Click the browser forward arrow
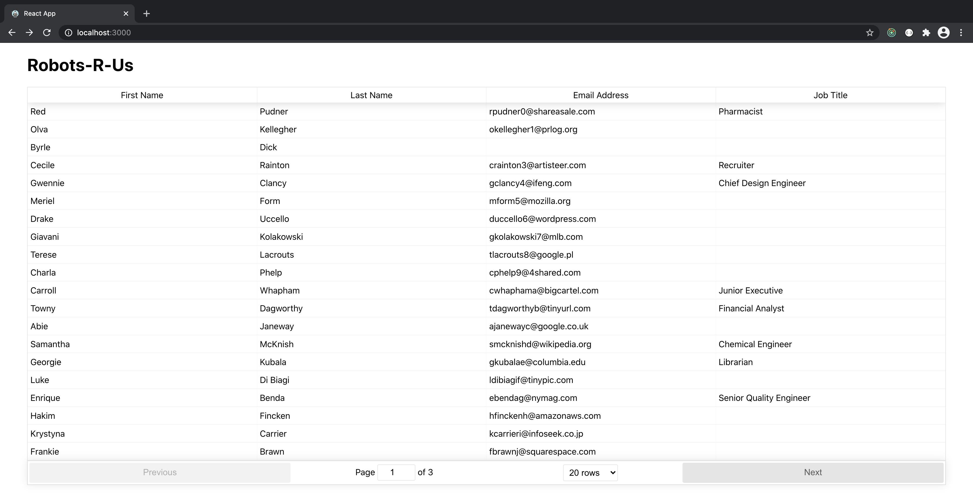Image resolution: width=973 pixels, height=495 pixels. [x=29, y=33]
